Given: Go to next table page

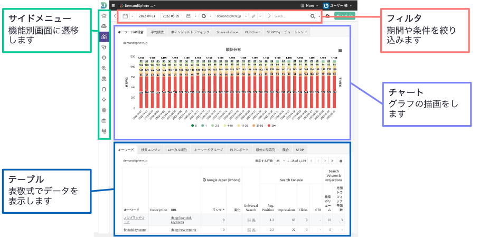Looking at the screenshot, I should 325,161.
